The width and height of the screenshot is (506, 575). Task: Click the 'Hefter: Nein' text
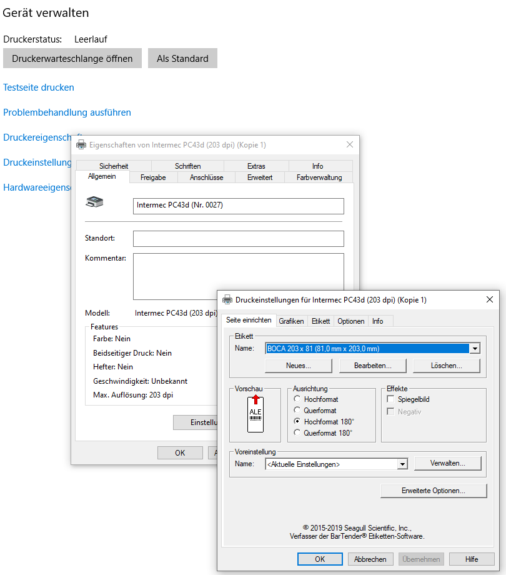(113, 367)
